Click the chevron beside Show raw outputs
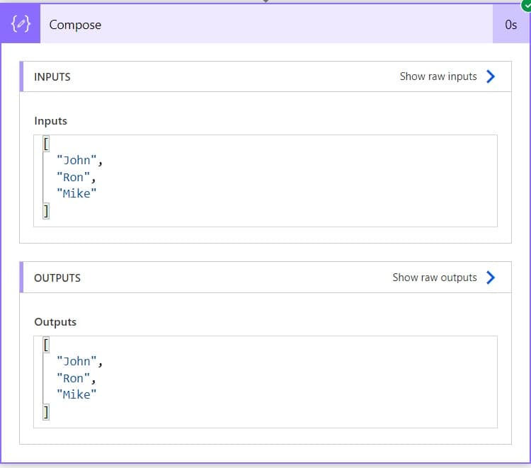Image resolution: width=531 pixels, height=468 pixels. pyautogui.click(x=491, y=278)
